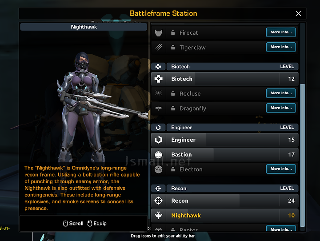Collapse the Recon category header
Screen dimensions: 320x241
232,188
